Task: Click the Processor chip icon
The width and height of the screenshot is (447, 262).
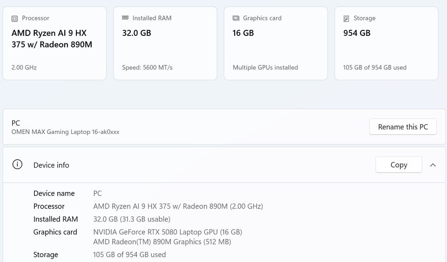Action: [14, 19]
